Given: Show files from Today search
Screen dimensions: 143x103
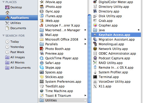Looking at the screenshot, I should 19,42.
